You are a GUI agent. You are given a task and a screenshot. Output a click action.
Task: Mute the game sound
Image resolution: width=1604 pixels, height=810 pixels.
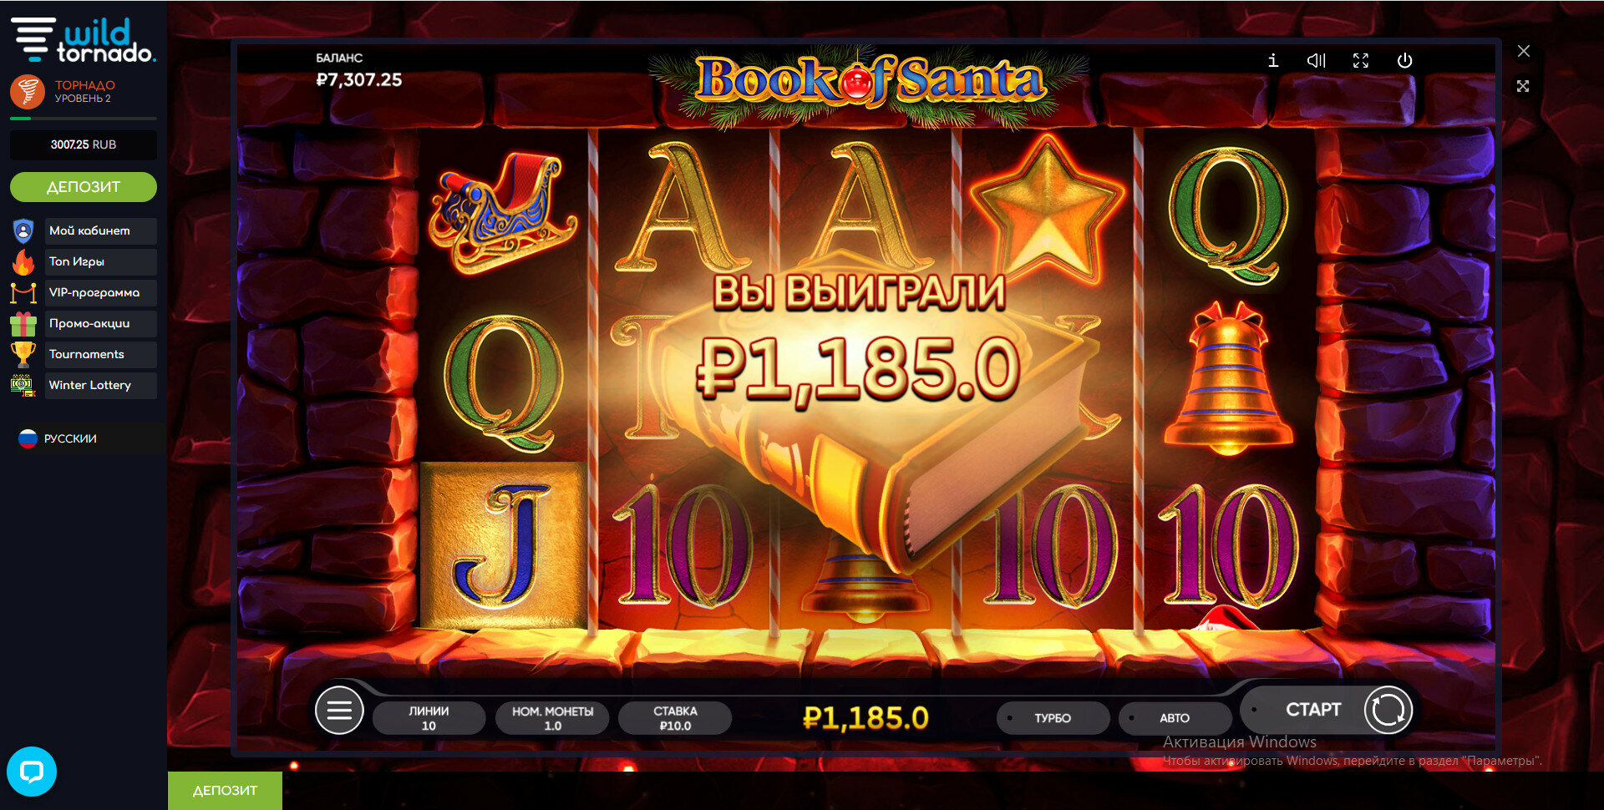click(x=1317, y=61)
